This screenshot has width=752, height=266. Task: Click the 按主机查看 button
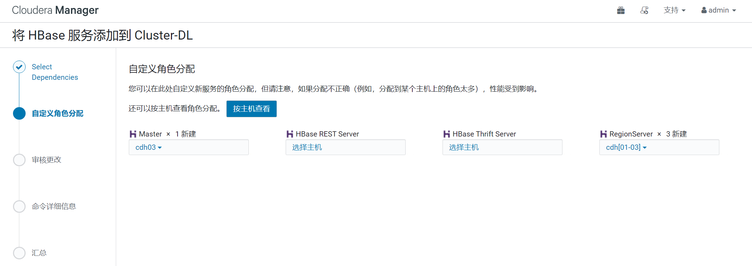point(252,109)
